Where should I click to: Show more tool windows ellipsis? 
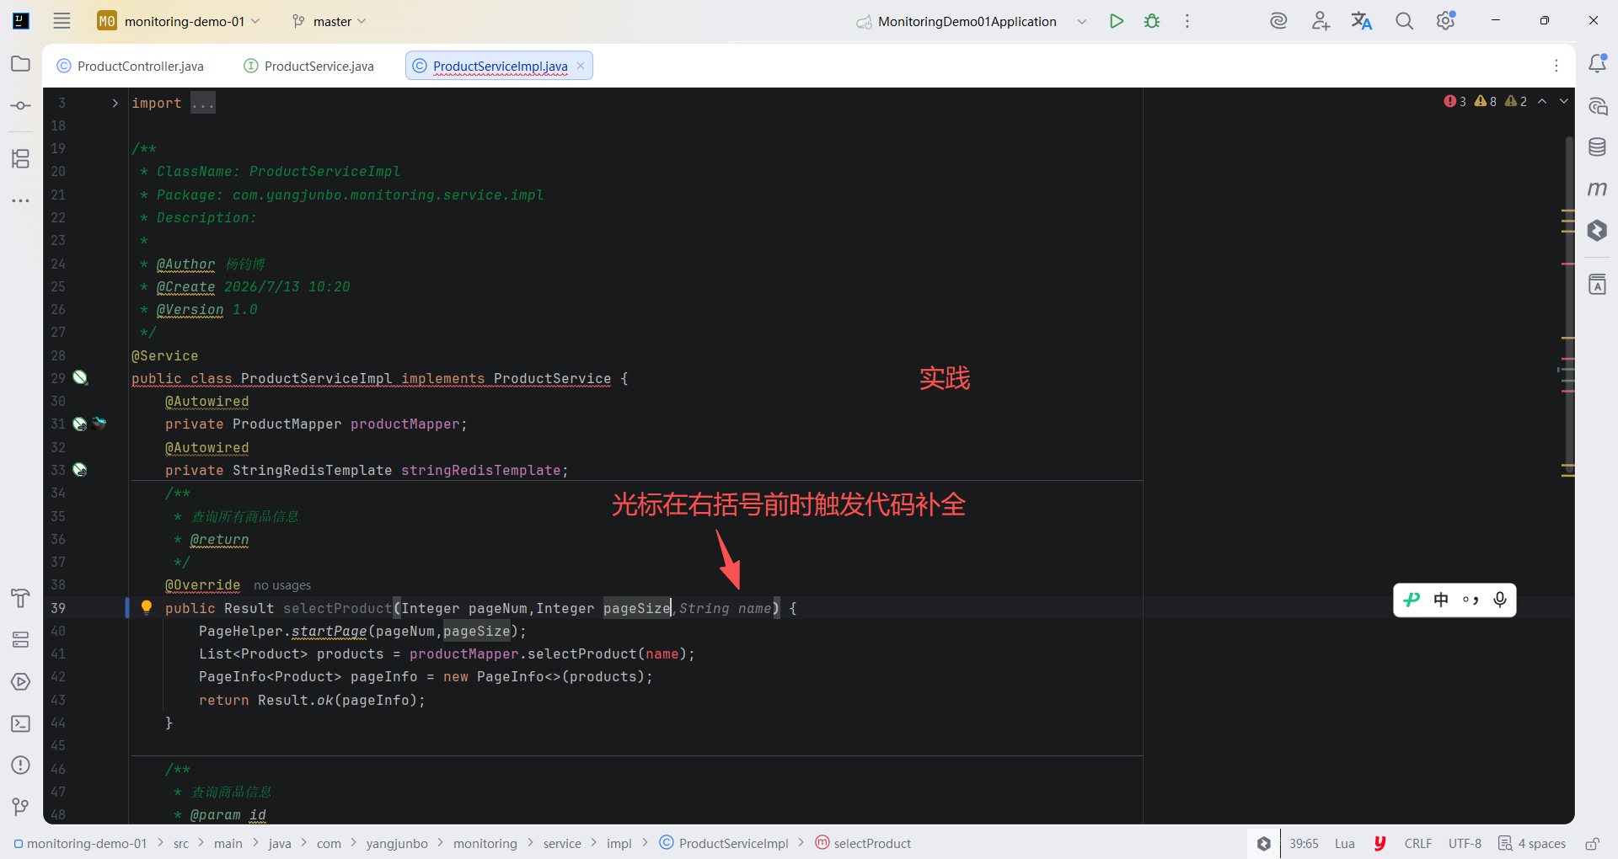(21, 200)
